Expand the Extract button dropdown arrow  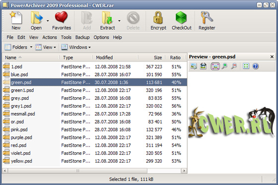pos(119,21)
